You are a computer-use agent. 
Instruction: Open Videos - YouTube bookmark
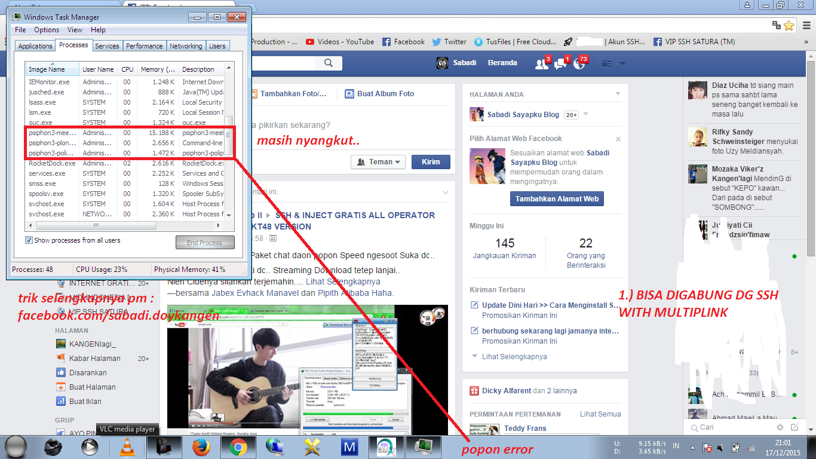339,42
